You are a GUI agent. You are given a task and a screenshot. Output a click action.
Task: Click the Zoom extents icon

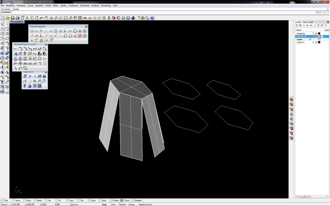[x=66, y=18]
